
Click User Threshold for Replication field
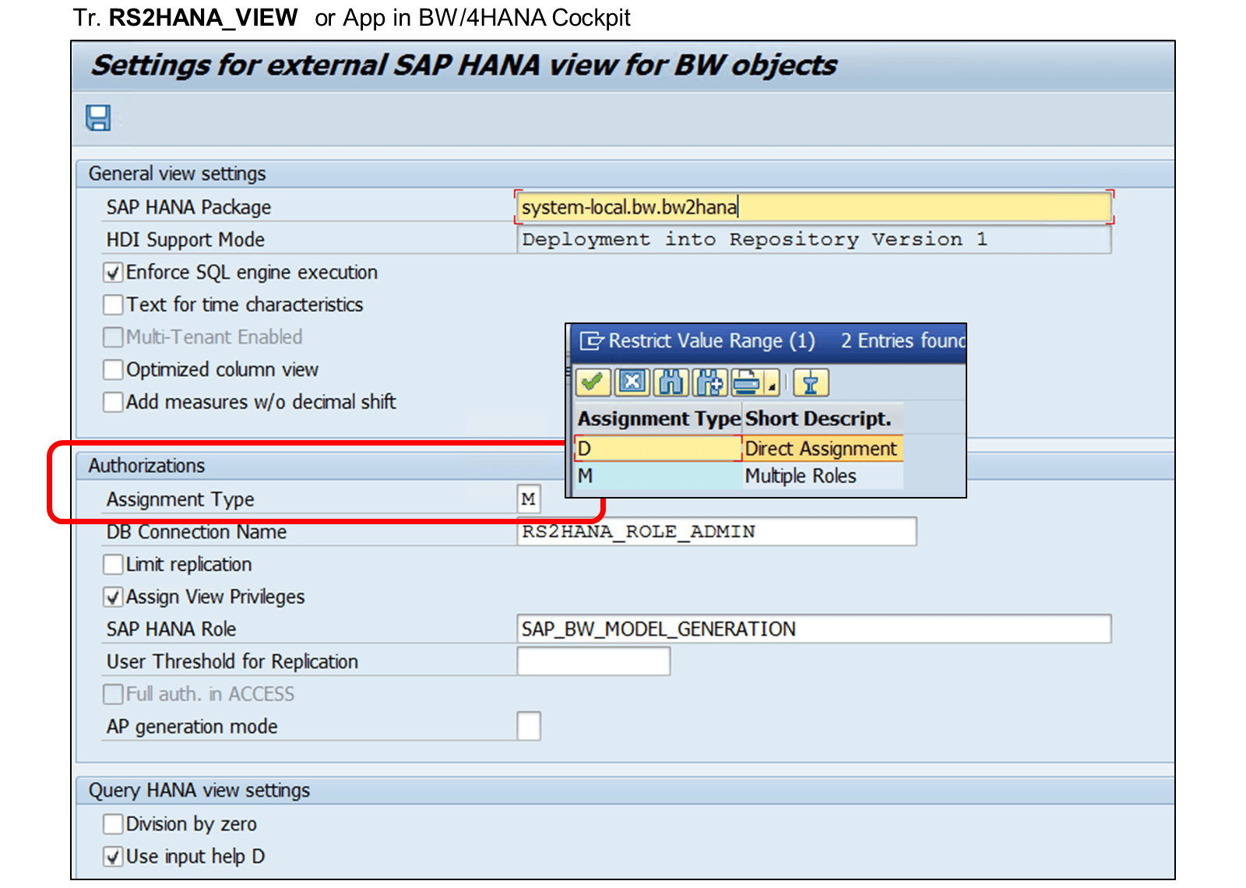[593, 661]
